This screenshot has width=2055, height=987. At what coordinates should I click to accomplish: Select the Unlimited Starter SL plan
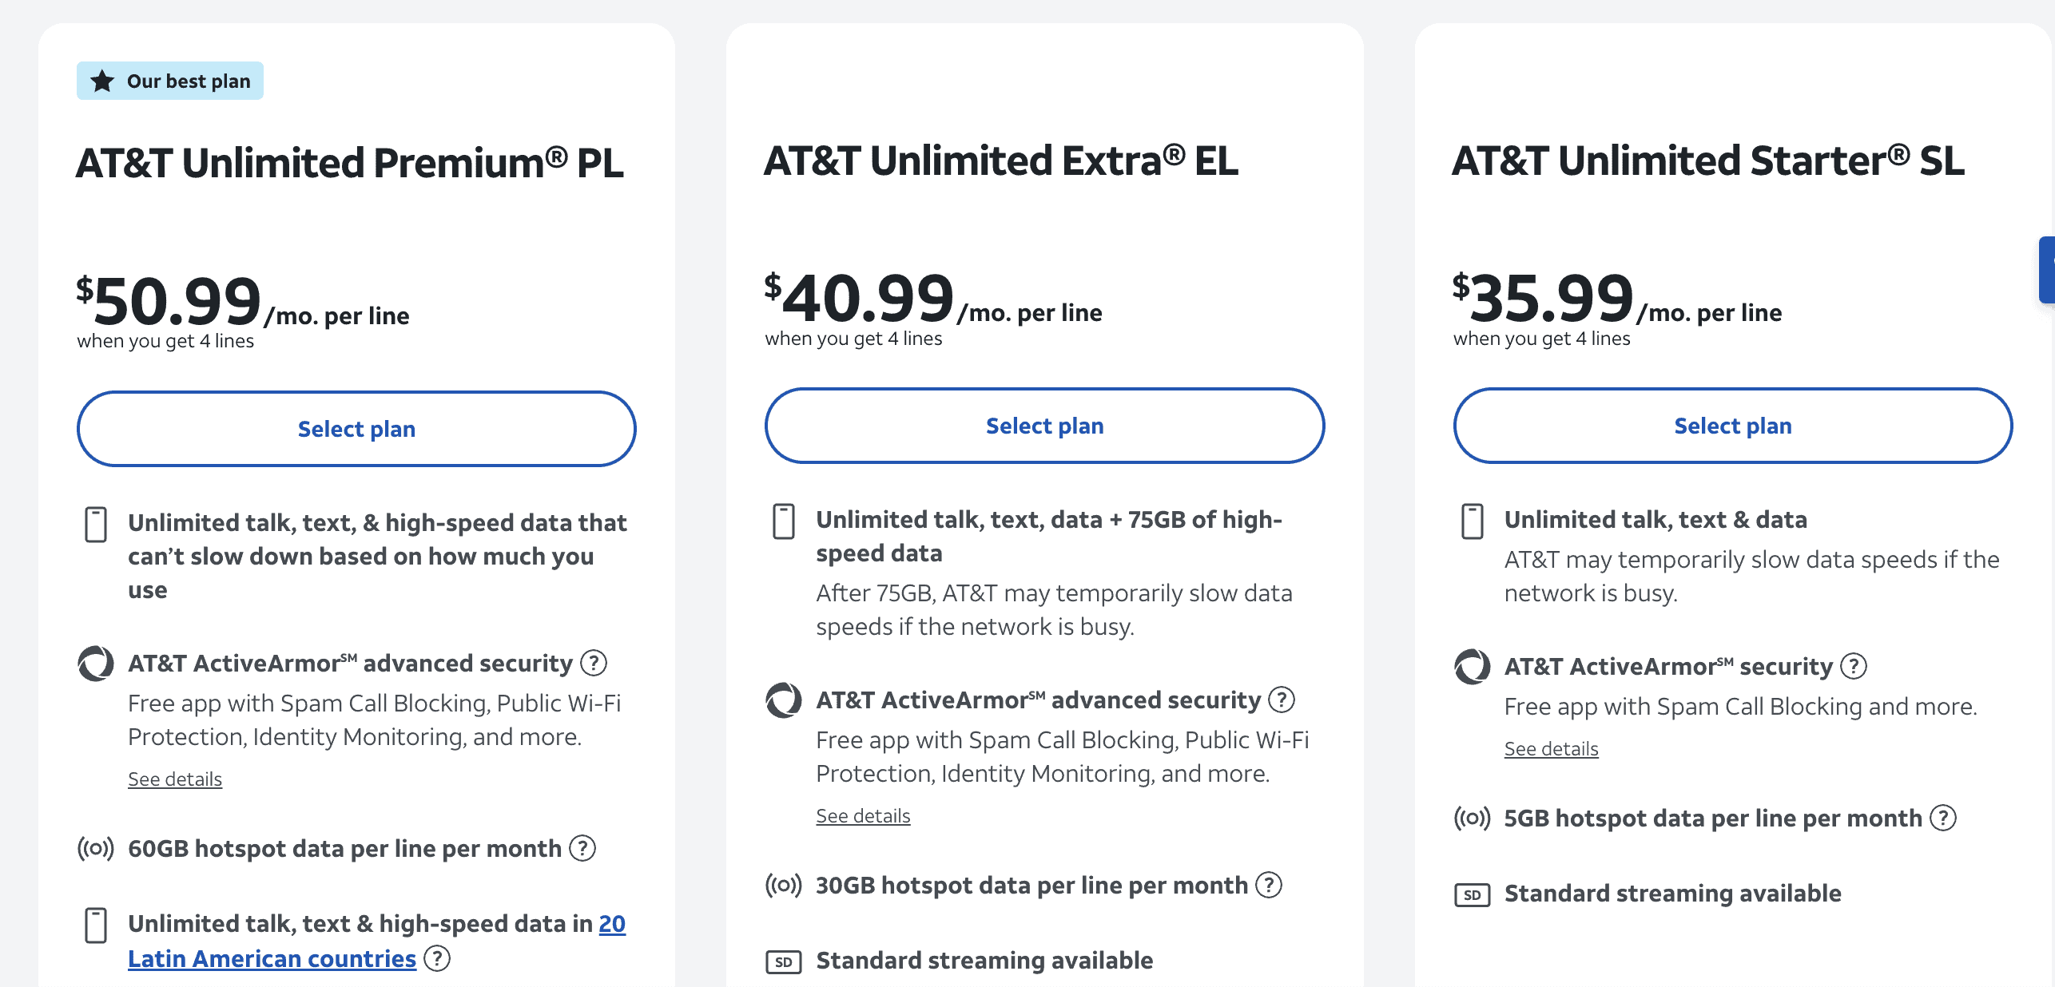point(1732,426)
